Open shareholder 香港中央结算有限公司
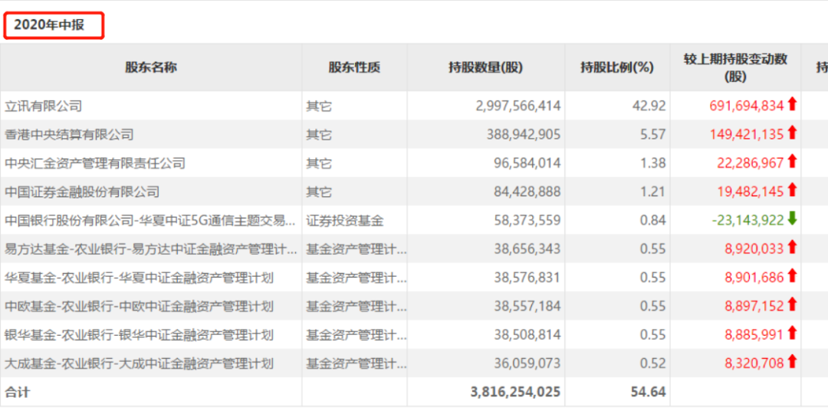Screen dimensions: 828x414 [69, 135]
